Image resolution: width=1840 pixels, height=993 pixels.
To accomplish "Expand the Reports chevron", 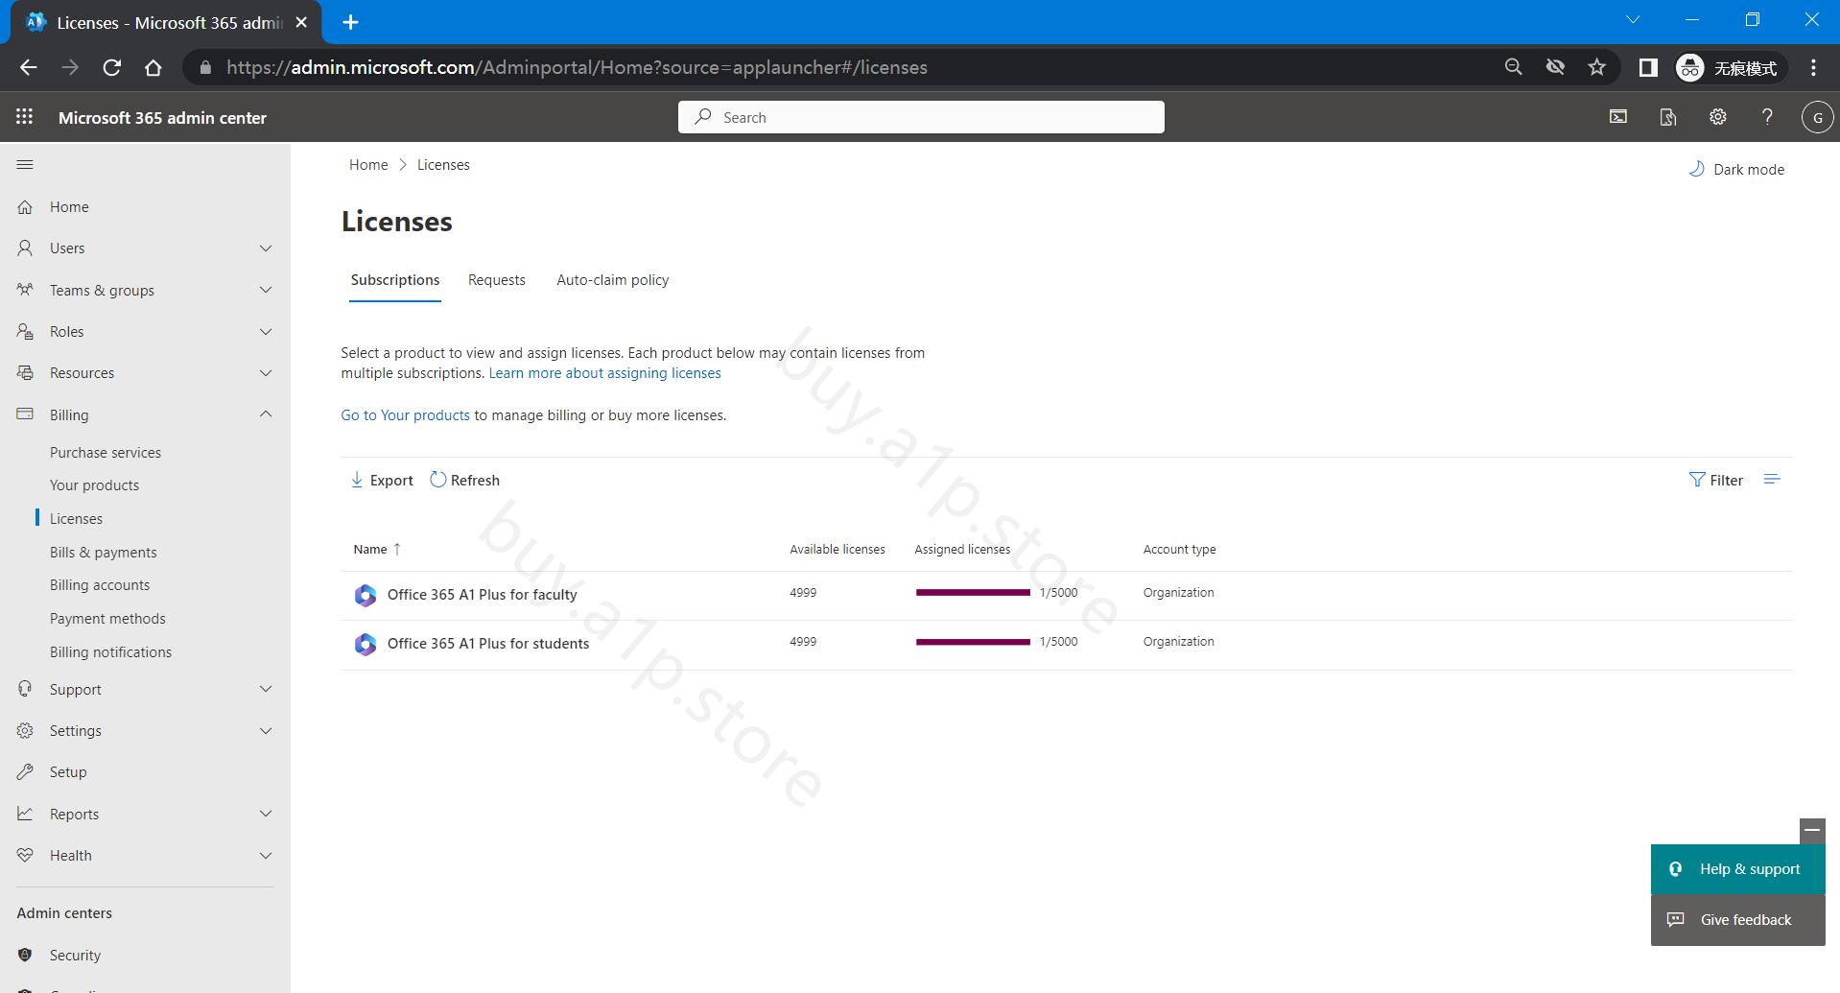I will coord(266,814).
